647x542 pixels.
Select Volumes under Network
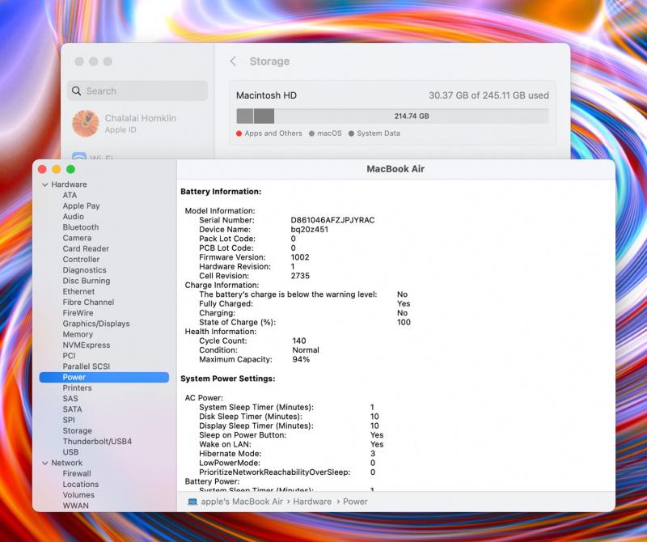(x=78, y=495)
